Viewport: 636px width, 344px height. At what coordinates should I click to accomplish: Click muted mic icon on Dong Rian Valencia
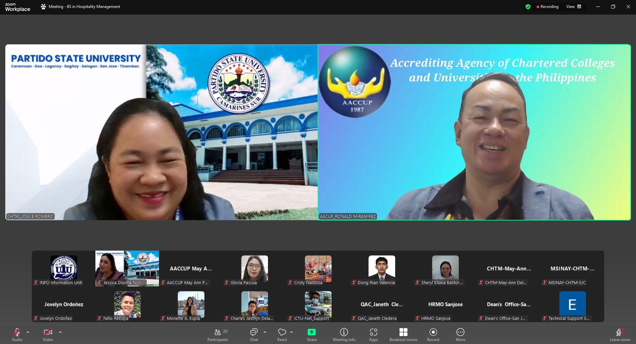(354, 282)
